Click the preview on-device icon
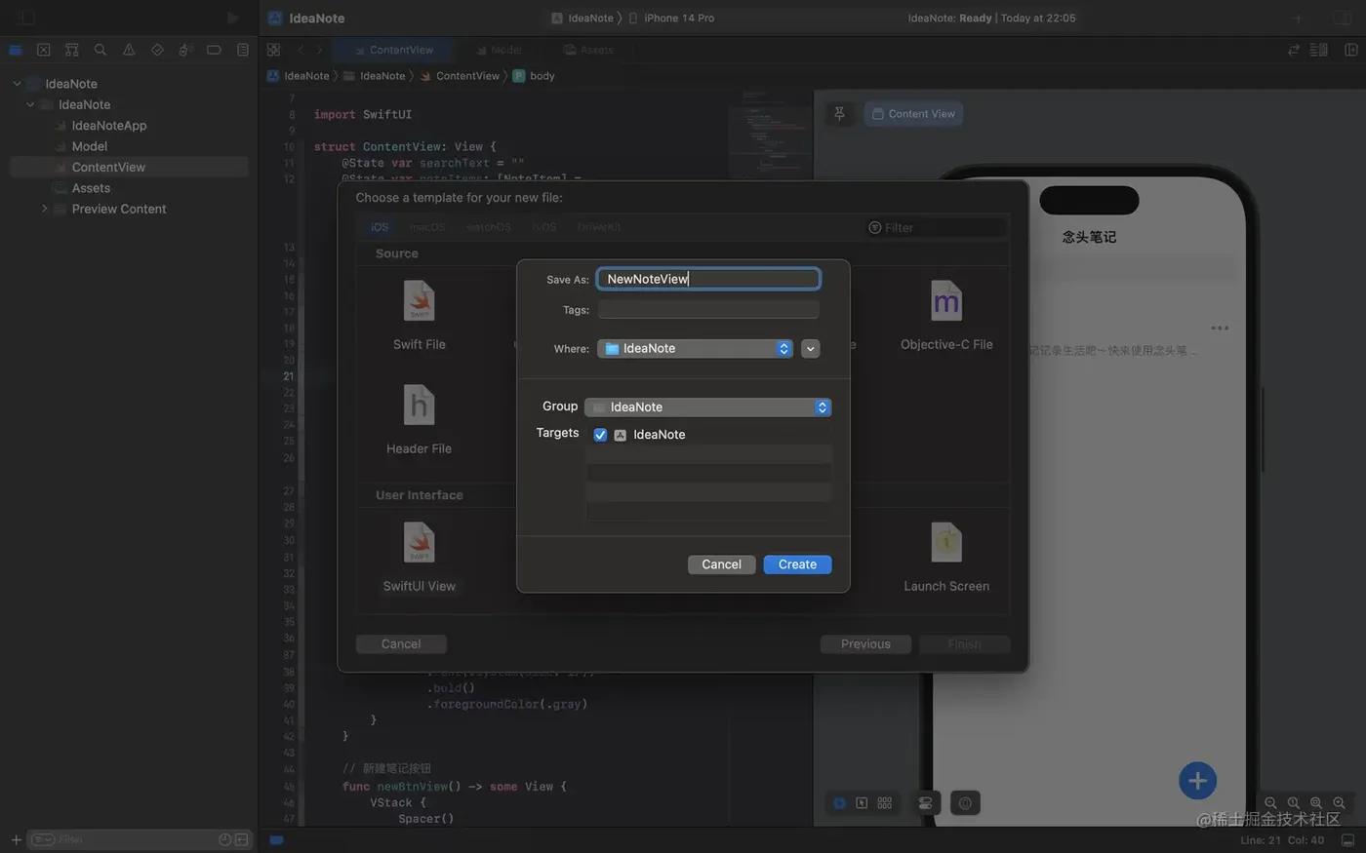The image size is (1366, 853). [965, 803]
